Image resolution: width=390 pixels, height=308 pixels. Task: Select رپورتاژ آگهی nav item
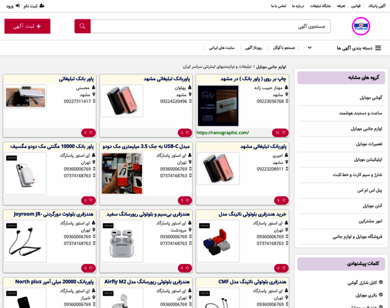254,48
